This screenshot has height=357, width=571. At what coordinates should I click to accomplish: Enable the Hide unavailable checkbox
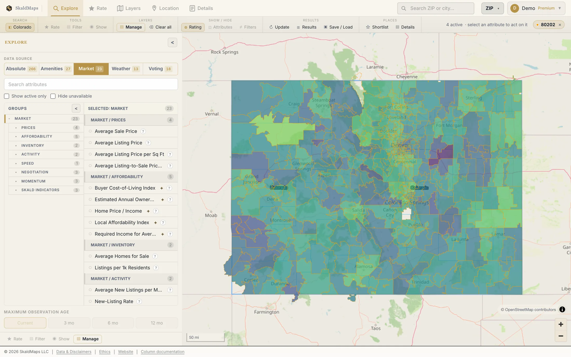[x=53, y=96]
